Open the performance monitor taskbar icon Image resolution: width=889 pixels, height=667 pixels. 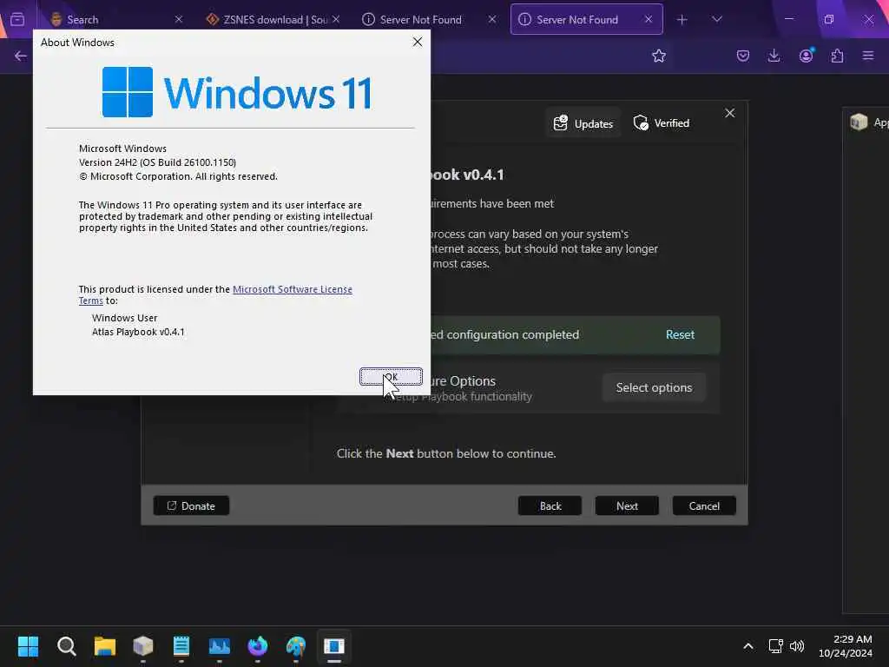point(220,646)
